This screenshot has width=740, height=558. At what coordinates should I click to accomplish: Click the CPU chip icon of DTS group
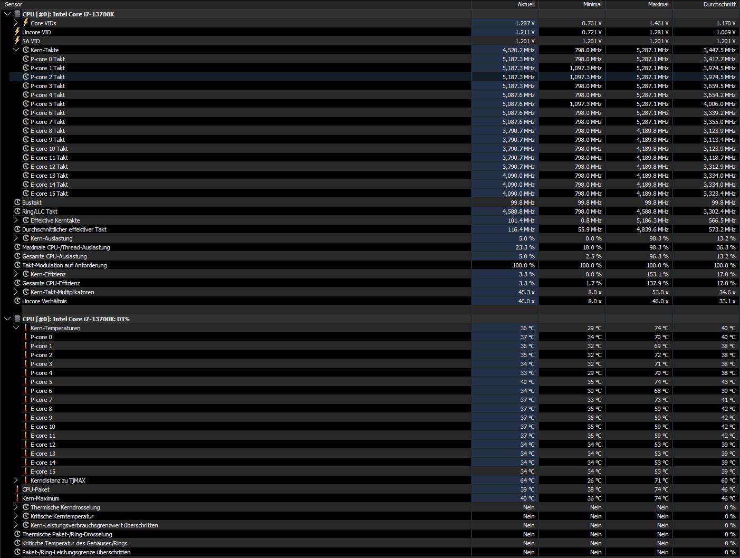(x=17, y=319)
